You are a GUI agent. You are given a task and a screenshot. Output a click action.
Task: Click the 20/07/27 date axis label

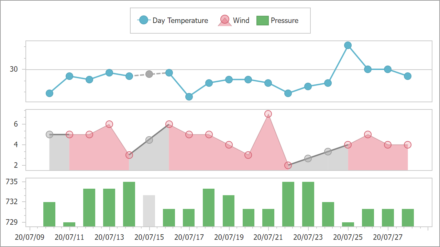click(388, 237)
